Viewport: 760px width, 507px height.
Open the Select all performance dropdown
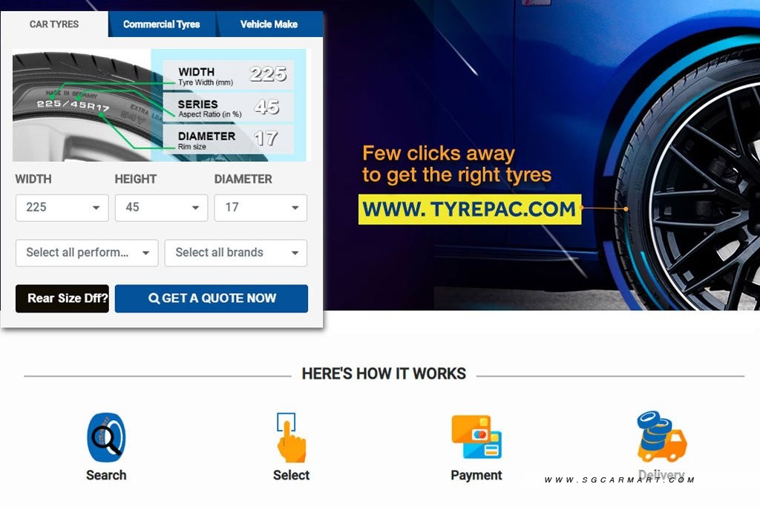tap(86, 253)
